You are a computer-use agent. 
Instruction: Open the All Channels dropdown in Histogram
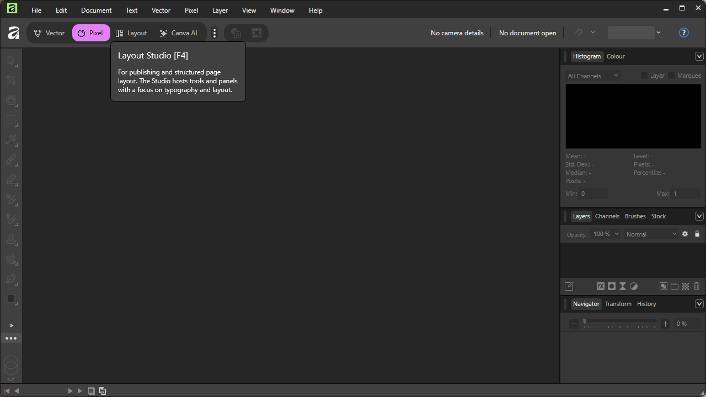coord(592,76)
